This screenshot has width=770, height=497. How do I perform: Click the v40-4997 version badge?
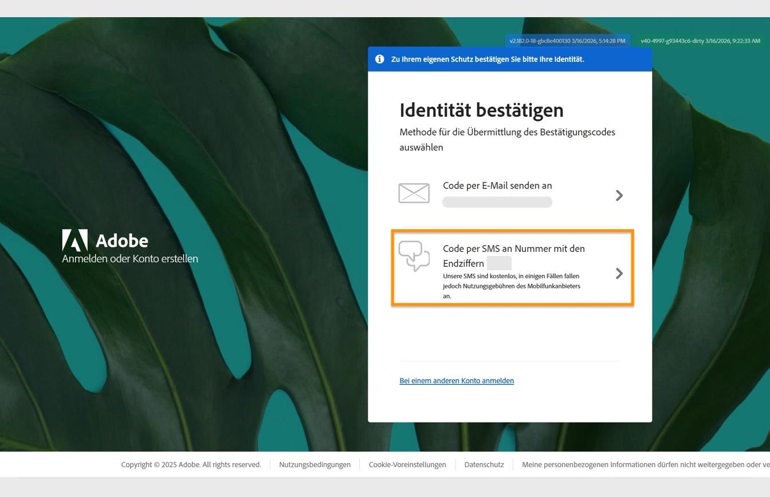(x=699, y=41)
